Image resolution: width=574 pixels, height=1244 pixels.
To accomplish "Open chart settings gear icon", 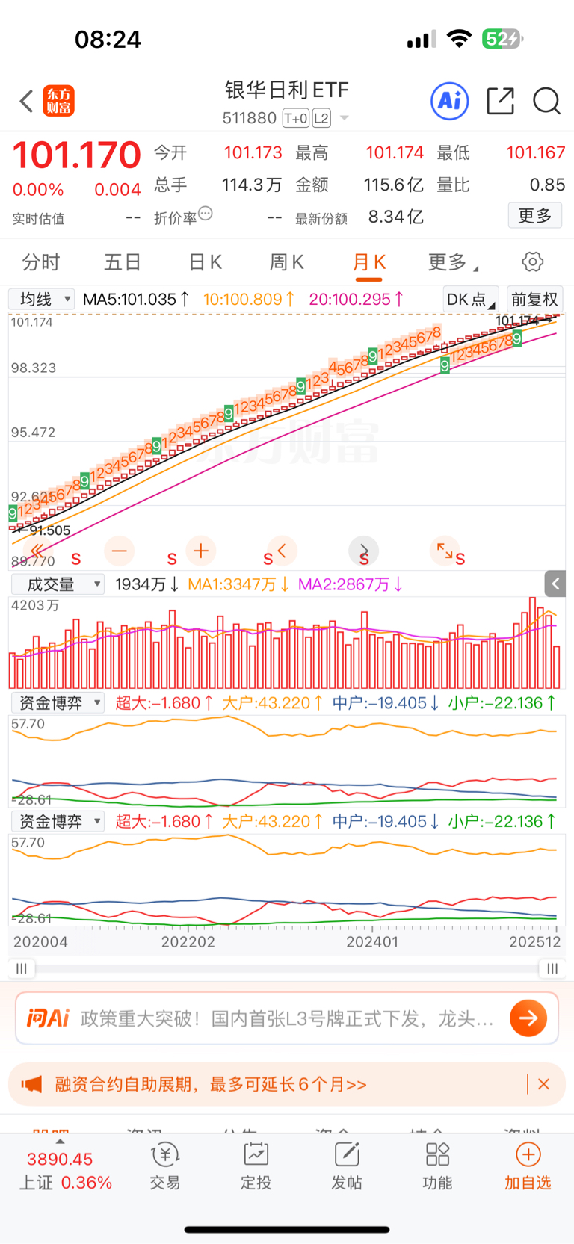I will (x=533, y=262).
